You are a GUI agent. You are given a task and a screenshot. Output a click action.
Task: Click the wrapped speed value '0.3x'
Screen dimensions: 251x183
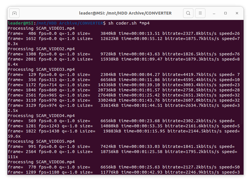13,44
